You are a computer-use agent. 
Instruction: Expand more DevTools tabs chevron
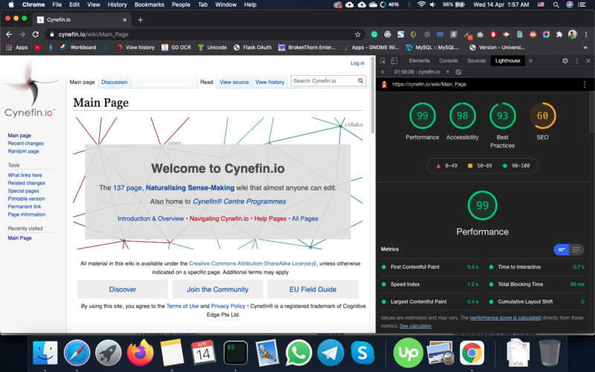click(x=530, y=61)
